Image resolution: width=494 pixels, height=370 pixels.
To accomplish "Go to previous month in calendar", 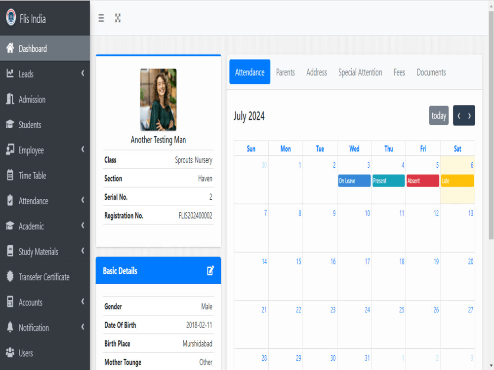I will point(459,115).
